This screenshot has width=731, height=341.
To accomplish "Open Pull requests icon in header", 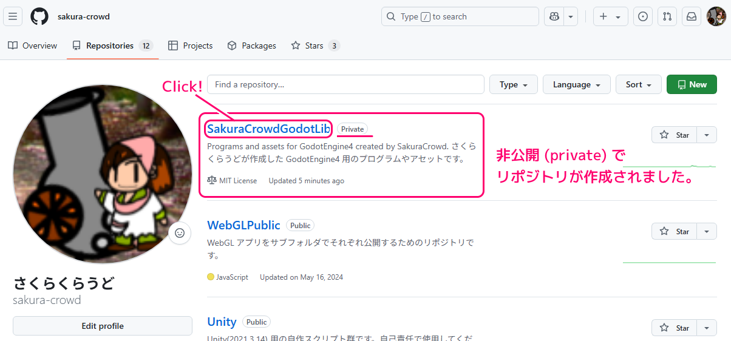I will [x=667, y=17].
